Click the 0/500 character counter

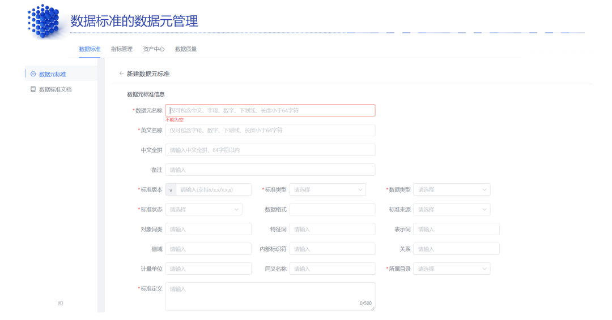[365, 303]
